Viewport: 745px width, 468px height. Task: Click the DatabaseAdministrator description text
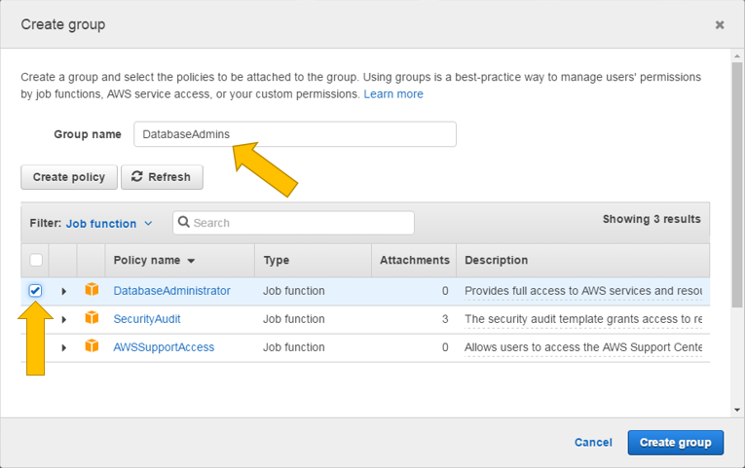tap(583, 291)
